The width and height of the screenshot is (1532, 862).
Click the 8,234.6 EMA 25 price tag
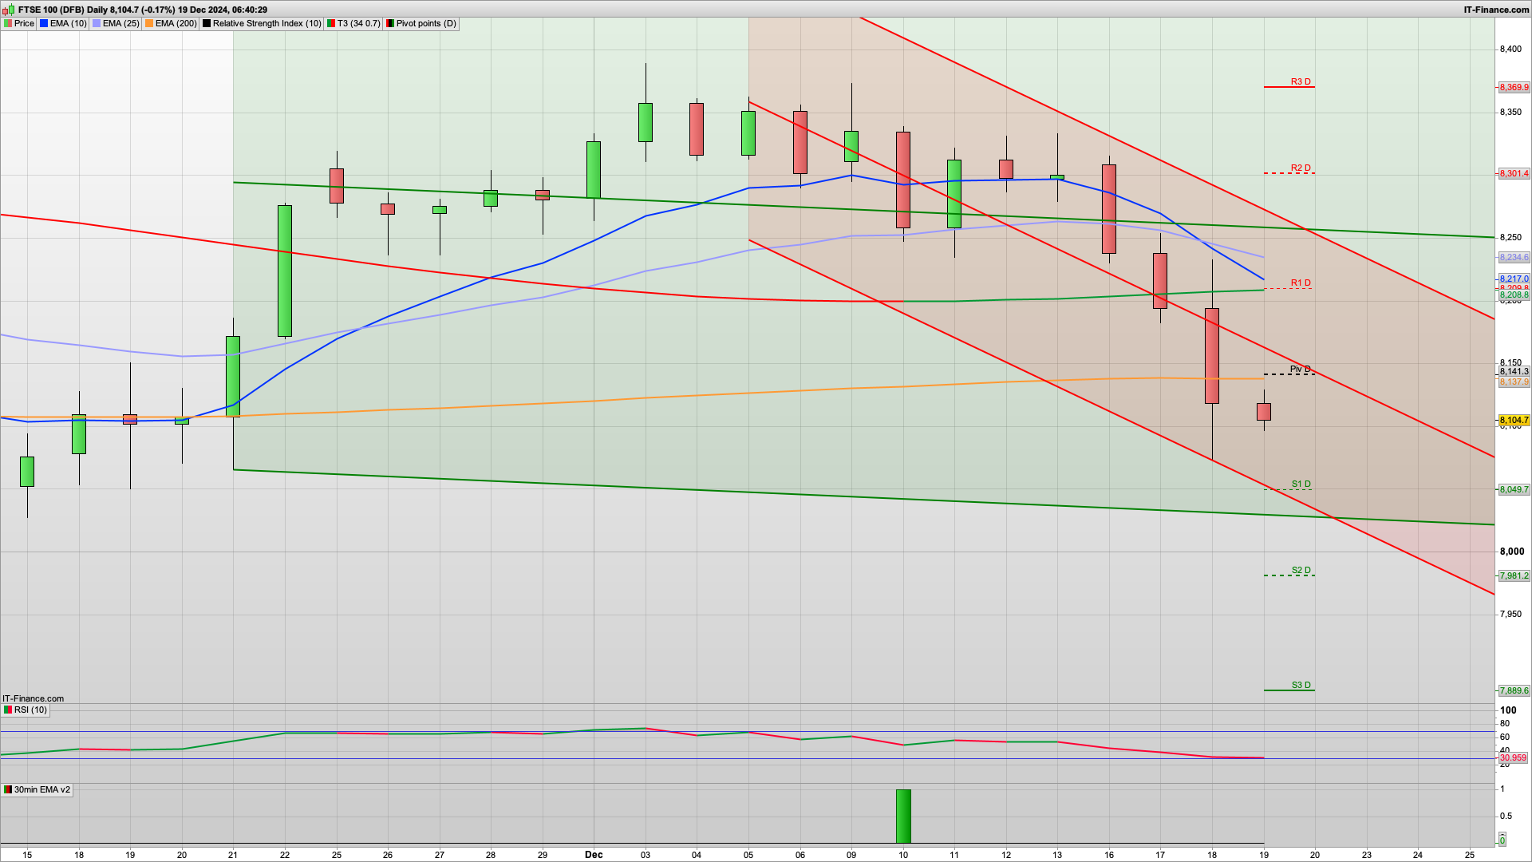coord(1514,258)
